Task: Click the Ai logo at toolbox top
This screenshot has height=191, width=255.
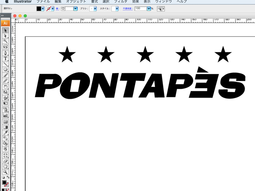Action: [x=5, y=23]
